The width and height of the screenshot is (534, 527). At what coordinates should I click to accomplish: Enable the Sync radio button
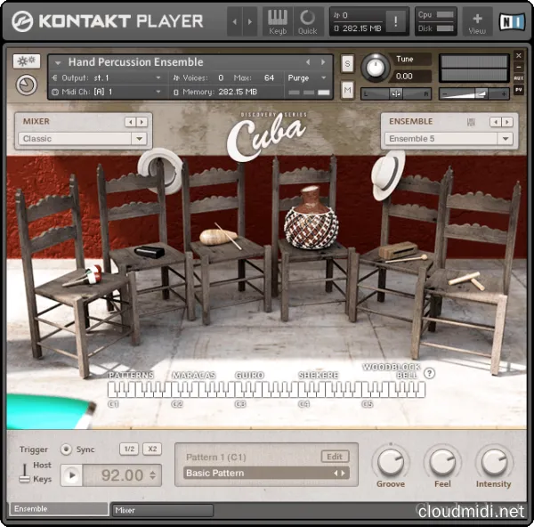[x=66, y=450]
